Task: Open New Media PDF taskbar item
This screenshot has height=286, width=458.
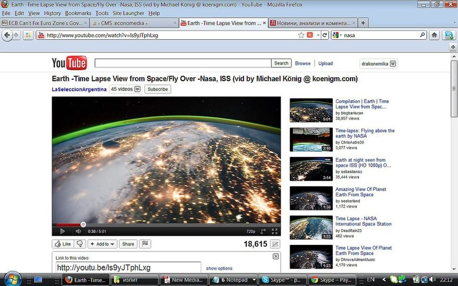Action: (184, 280)
